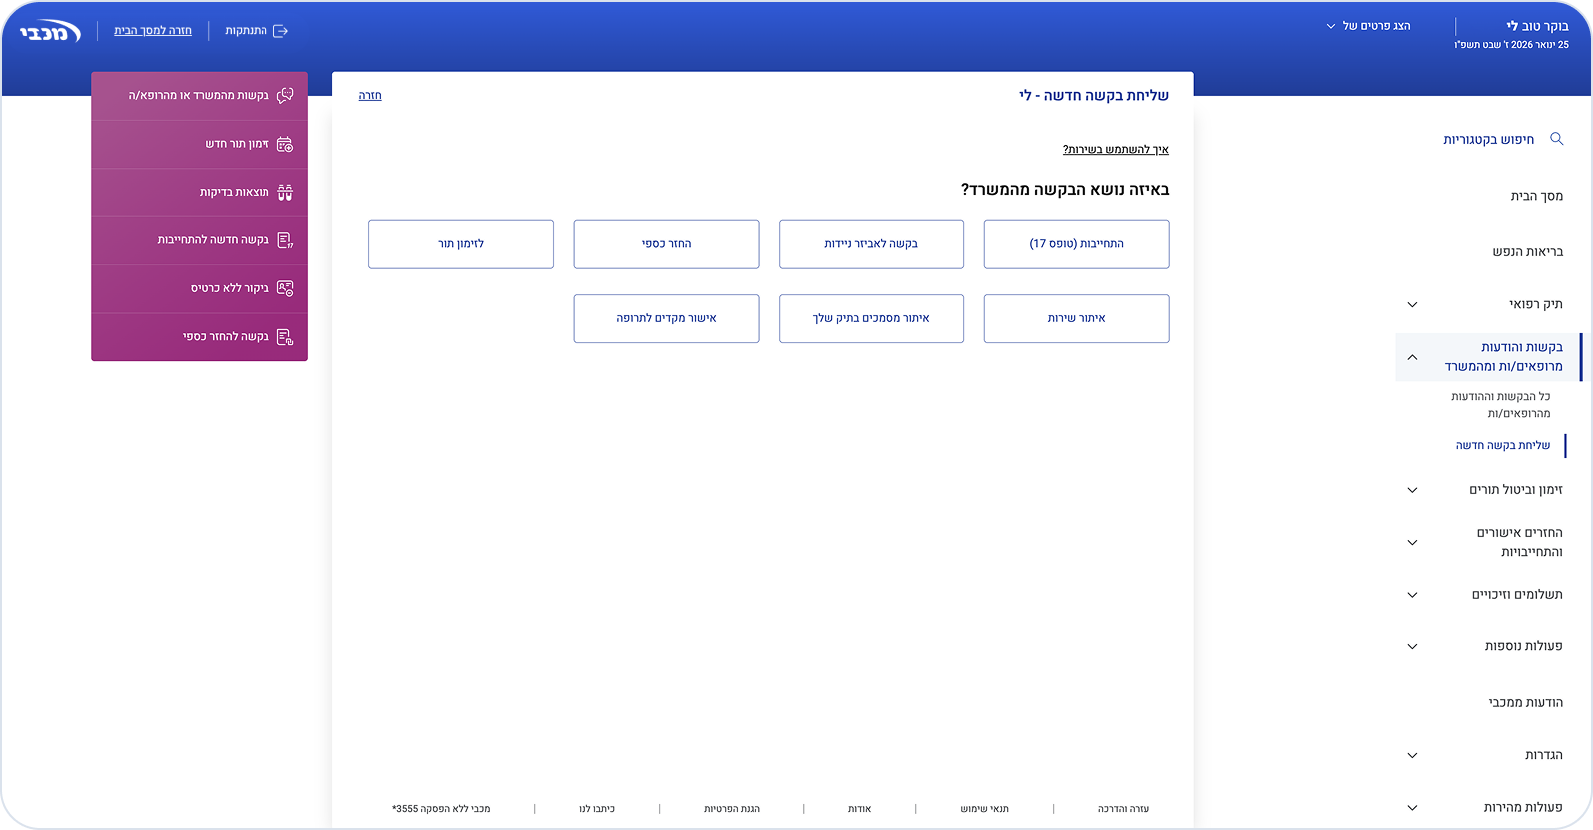Image resolution: width=1593 pixels, height=830 pixels.
Task: Click the Maccabi logo
Action: (50, 31)
